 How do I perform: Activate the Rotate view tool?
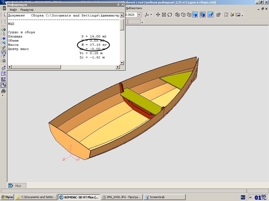coord(170,15)
